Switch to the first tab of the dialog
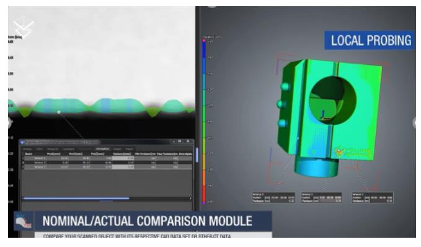421x247 pixels. click(x=27, y=149)
